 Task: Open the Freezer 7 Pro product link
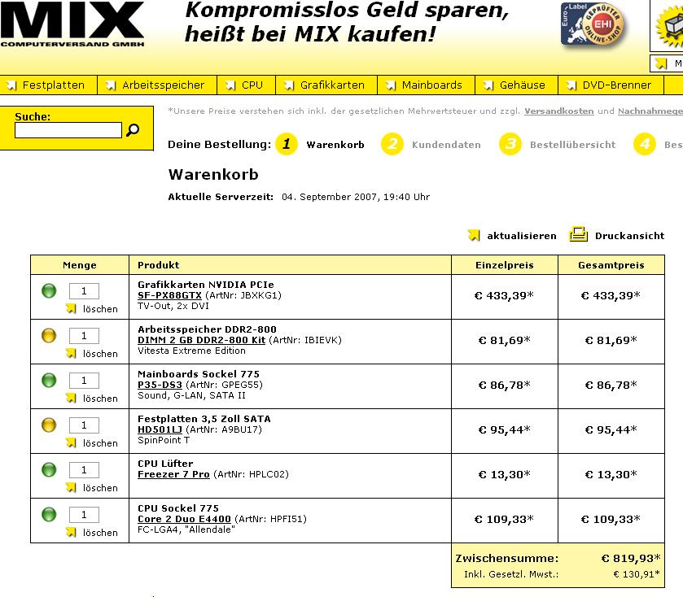173,474
